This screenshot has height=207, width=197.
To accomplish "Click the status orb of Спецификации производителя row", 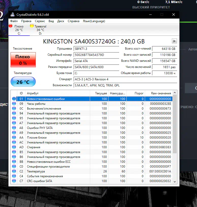I will [14, 167].
